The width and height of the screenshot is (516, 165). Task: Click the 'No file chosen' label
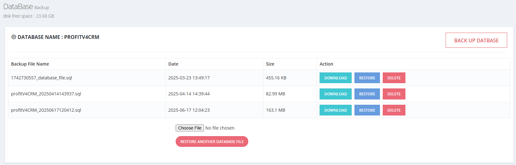point(220,128)
